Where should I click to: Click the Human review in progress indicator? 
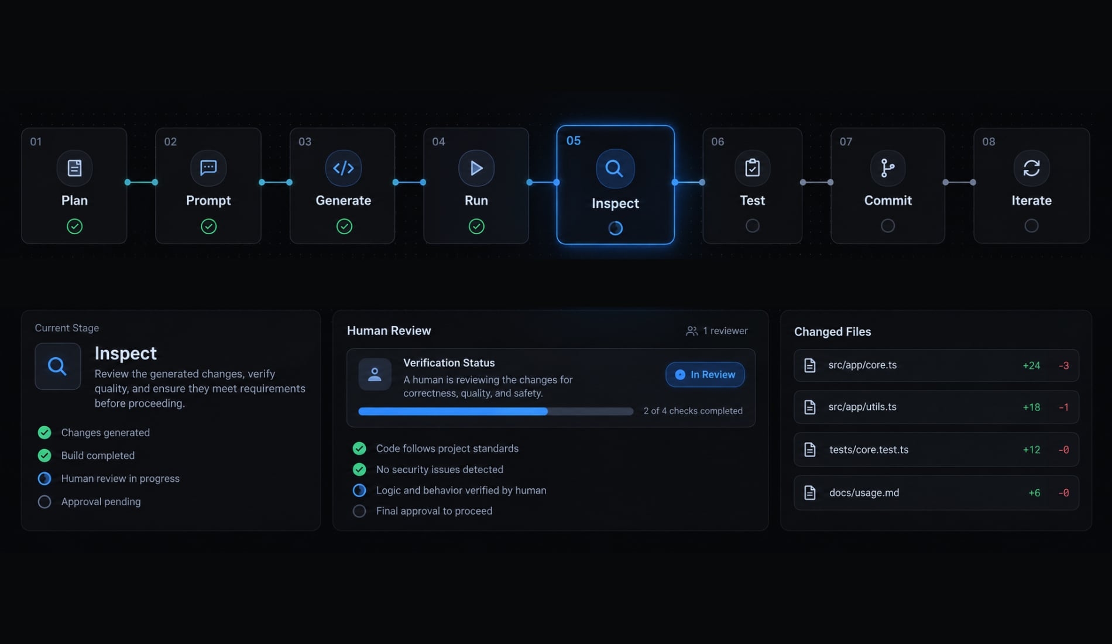point(44,478)
